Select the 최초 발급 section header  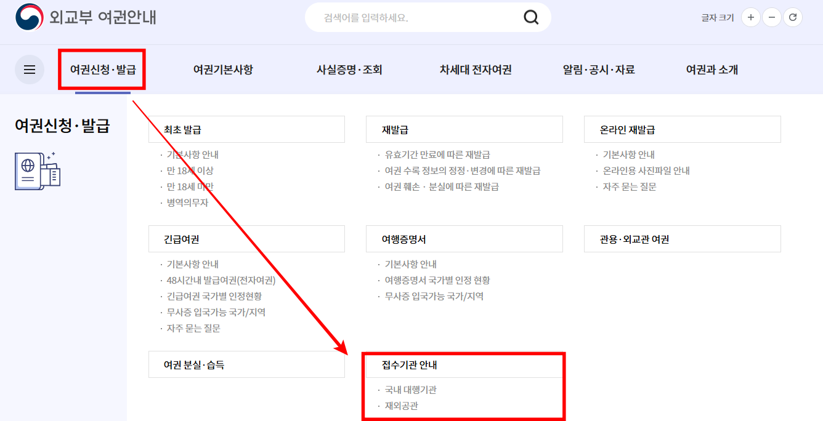(x=246, y=129)
